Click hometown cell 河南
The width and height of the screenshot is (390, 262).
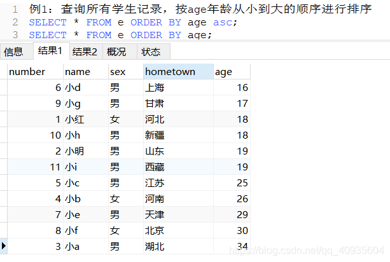pyautogui.click(x=178, y=199)
